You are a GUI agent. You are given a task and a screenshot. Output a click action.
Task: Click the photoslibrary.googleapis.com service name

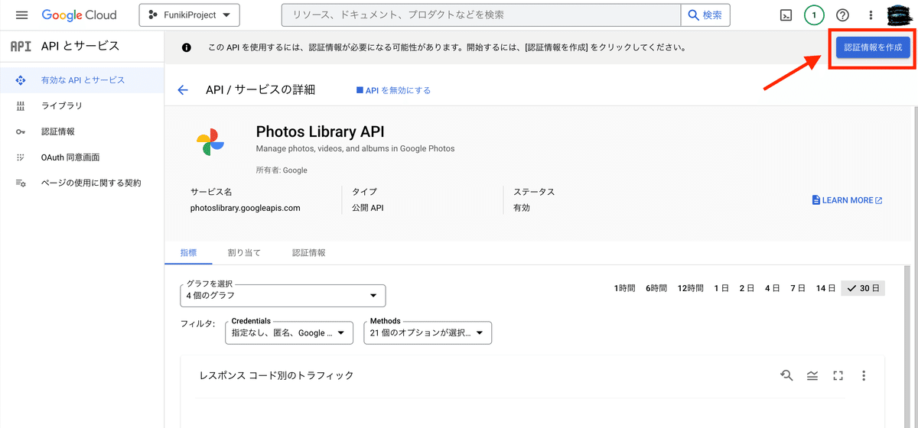click(x=245, y=208)
